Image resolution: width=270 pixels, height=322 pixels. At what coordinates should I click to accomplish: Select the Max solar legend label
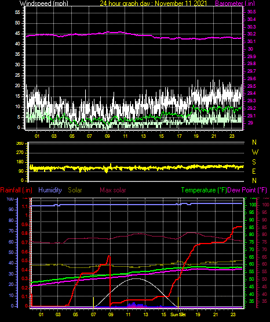click(x=113, y=190)
